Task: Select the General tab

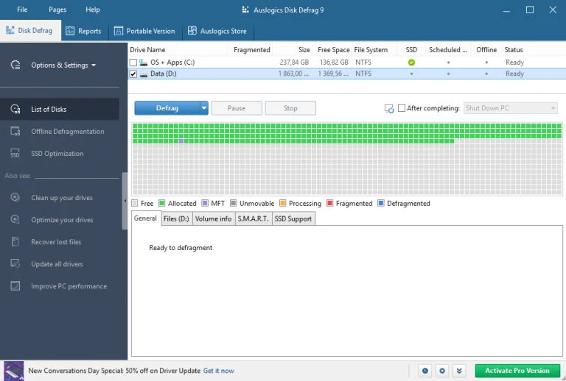Action: coord(145,218)
